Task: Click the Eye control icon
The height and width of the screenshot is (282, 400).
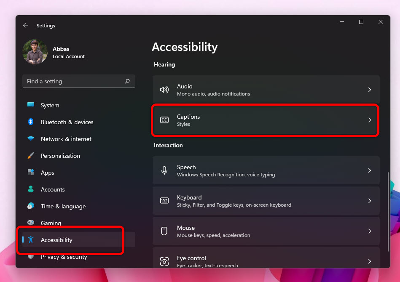Action: (164, 261)
